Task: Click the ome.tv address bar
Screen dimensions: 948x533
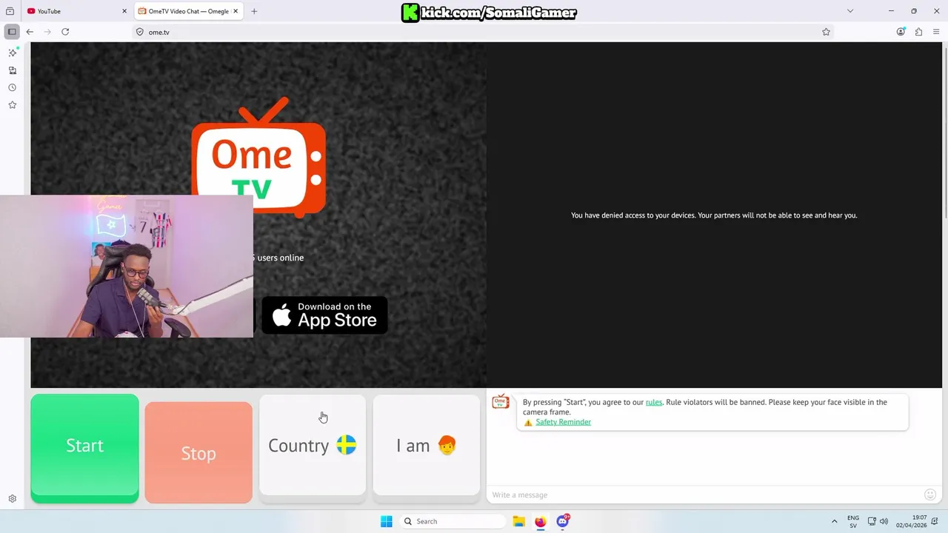Action: click(x=481, y=32)
